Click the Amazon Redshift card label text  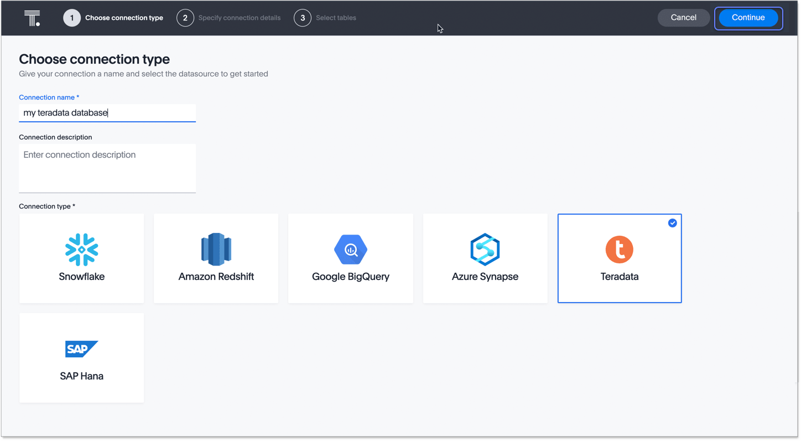tap(216, 277)
